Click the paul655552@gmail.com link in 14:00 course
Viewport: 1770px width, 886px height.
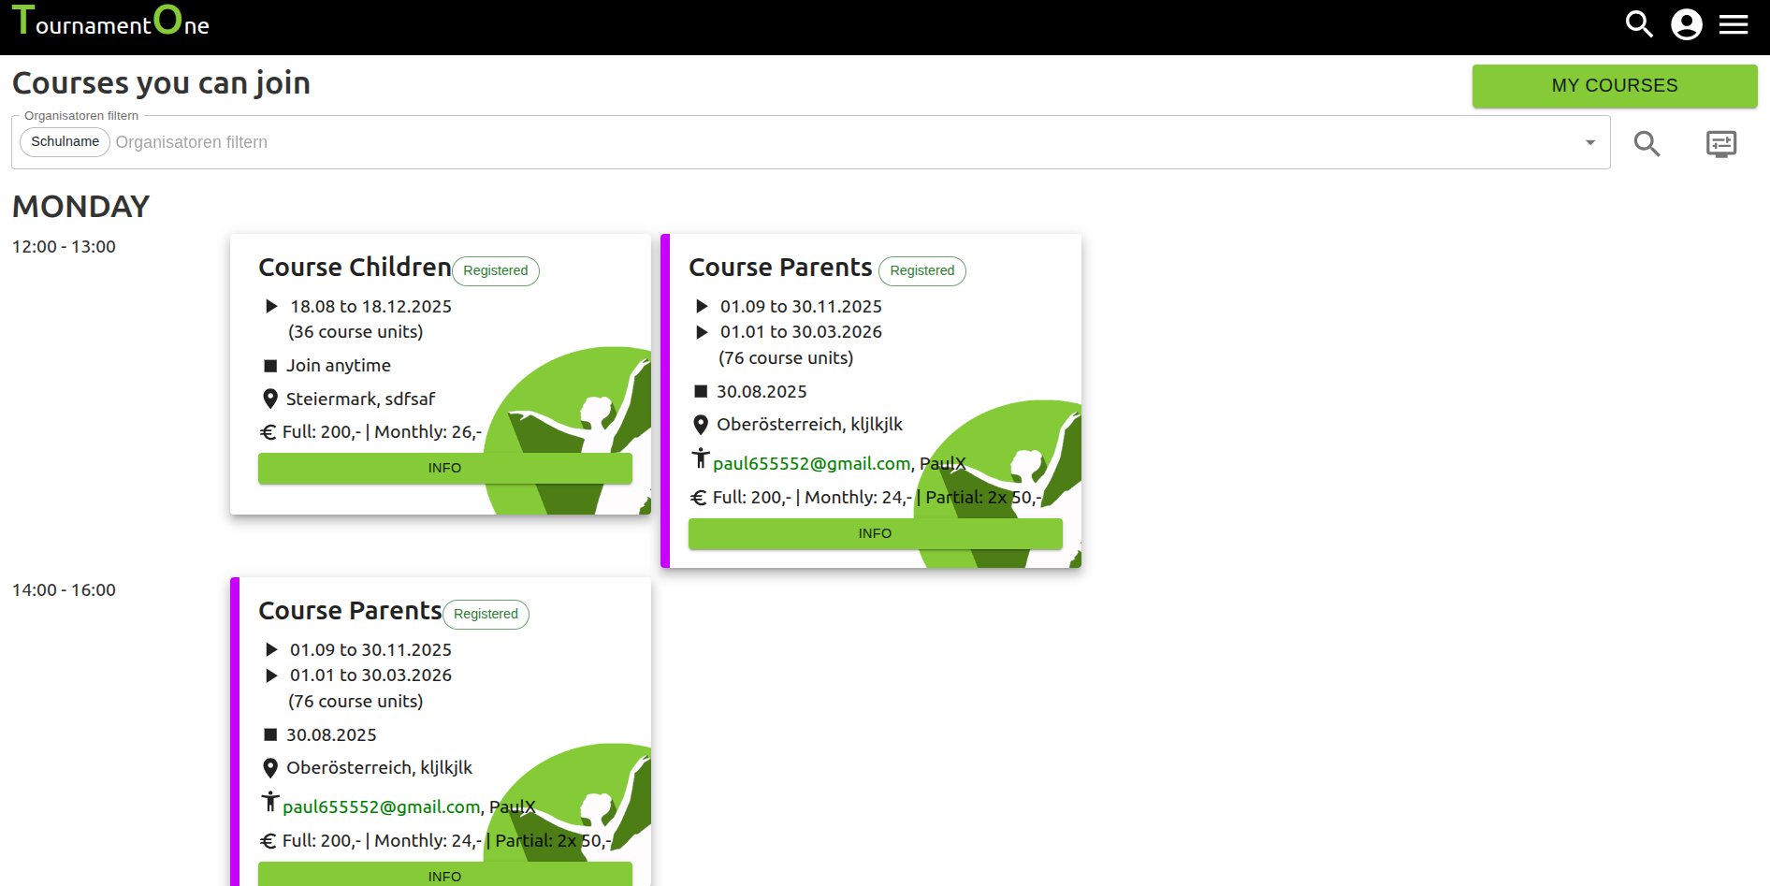point(382,807)
